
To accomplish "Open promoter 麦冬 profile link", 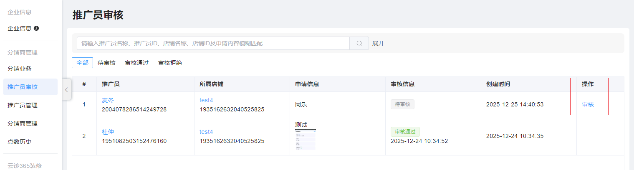I will tap(108, 100).
